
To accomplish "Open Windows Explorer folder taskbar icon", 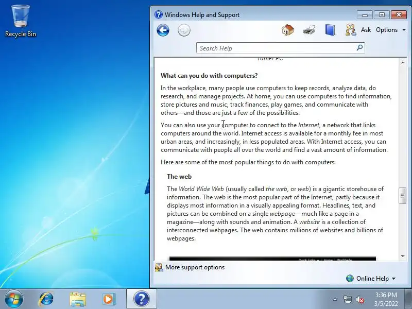I will coord(78,299).
